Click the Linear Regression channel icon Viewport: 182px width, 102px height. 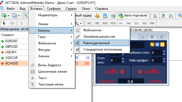click(x=78, y=37)
